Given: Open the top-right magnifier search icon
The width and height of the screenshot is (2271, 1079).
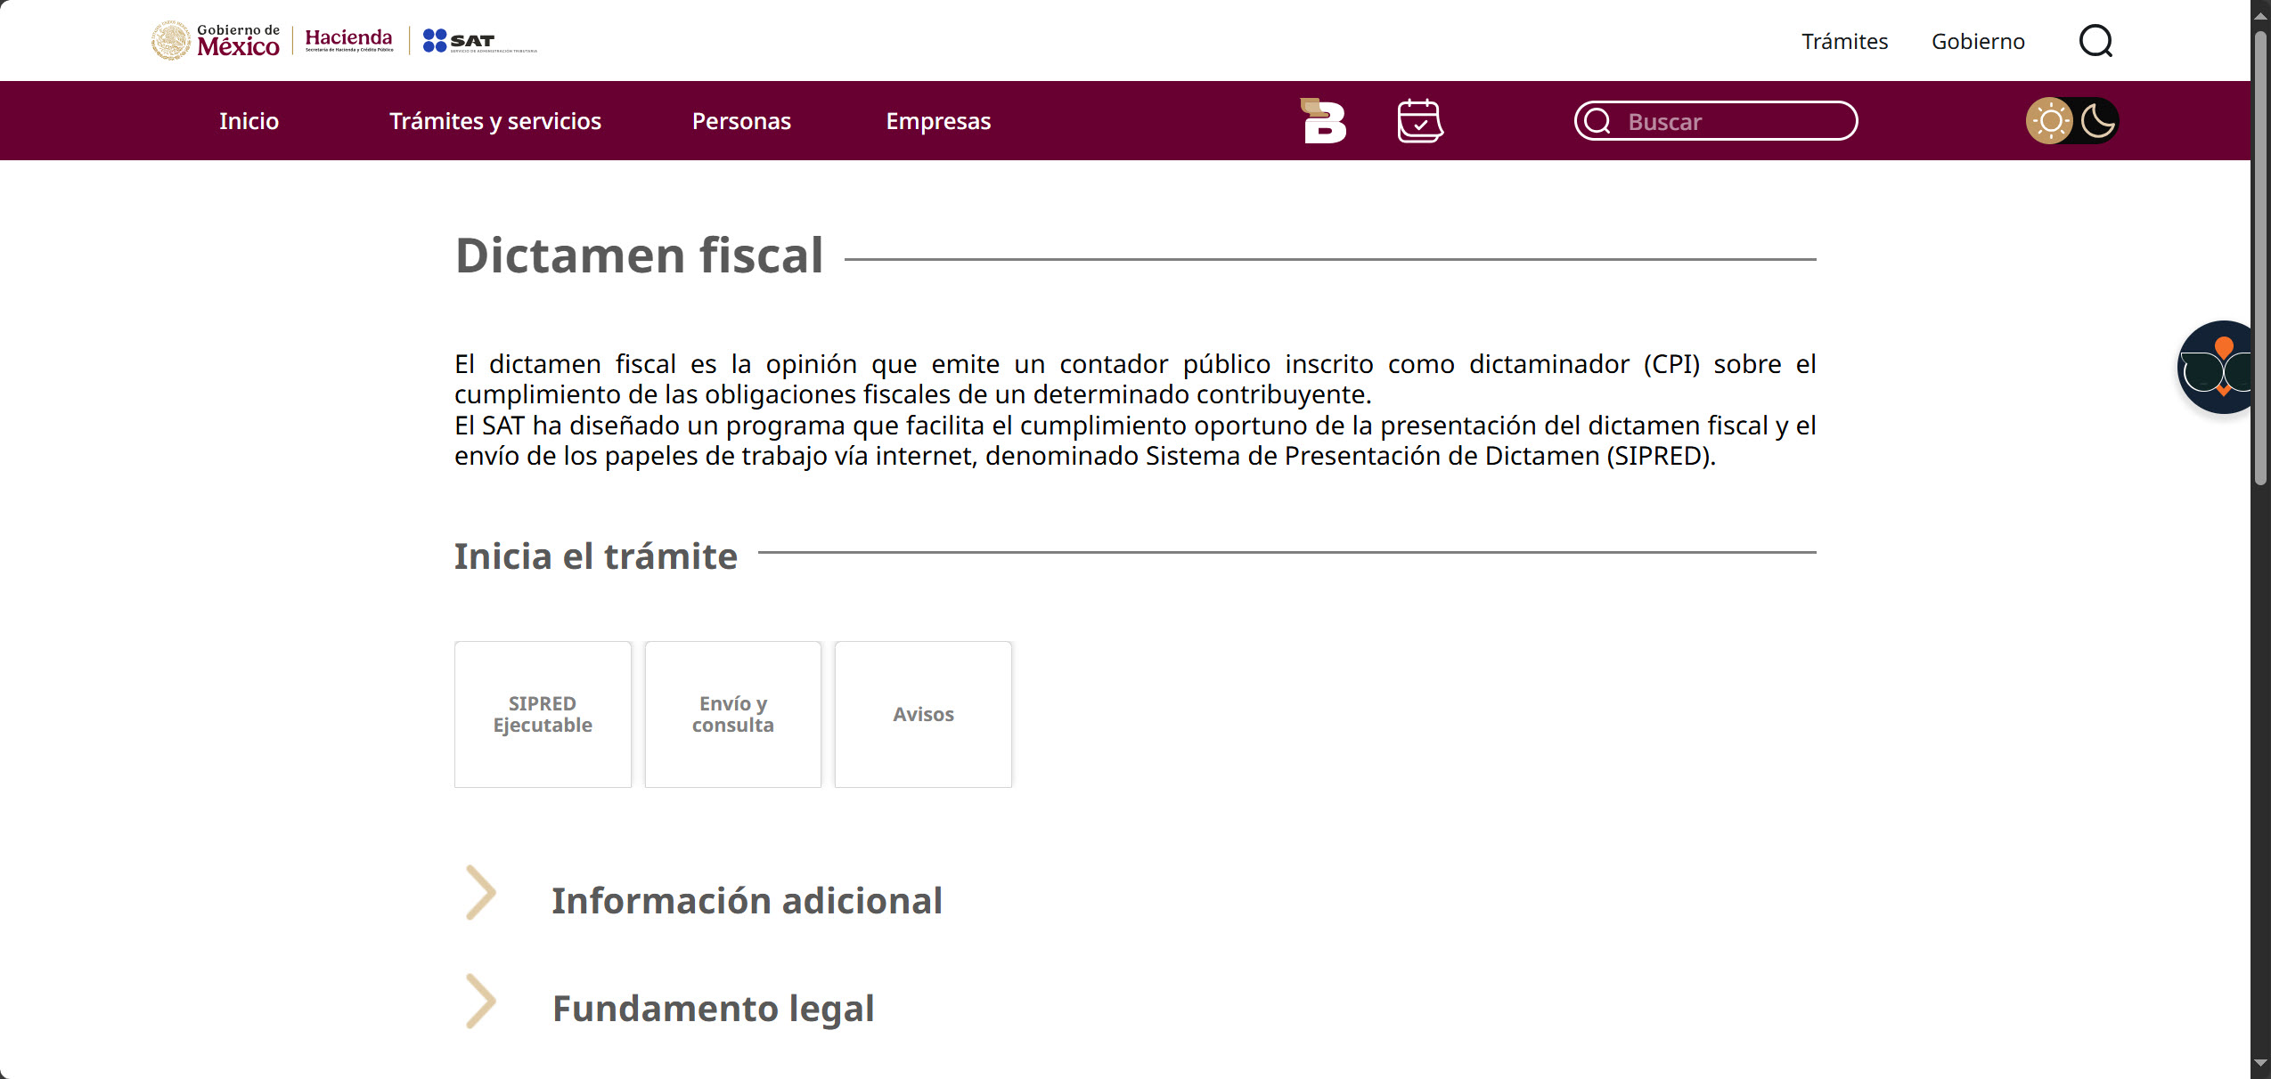Looking at the screenshot, I should (2095, 41).
